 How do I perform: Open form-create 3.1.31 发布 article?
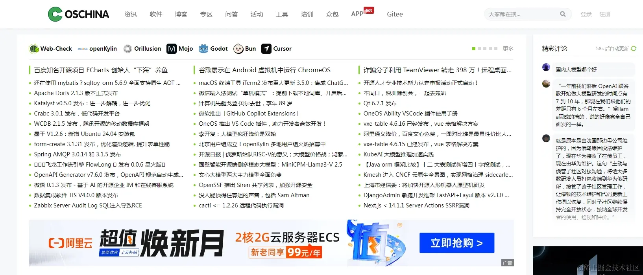(x=102, y=144)
